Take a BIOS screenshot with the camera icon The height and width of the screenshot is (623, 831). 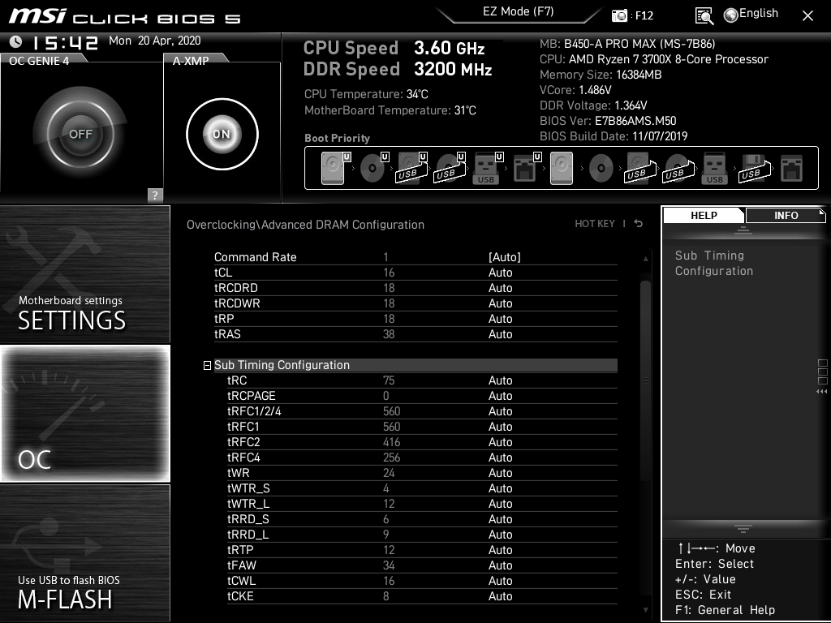(x=617, y=15)
